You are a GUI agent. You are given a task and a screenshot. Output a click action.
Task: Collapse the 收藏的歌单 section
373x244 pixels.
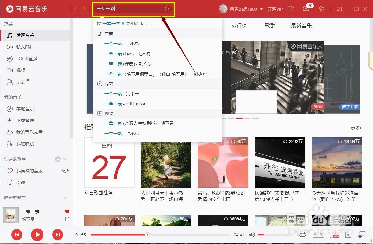pos(65,197)
